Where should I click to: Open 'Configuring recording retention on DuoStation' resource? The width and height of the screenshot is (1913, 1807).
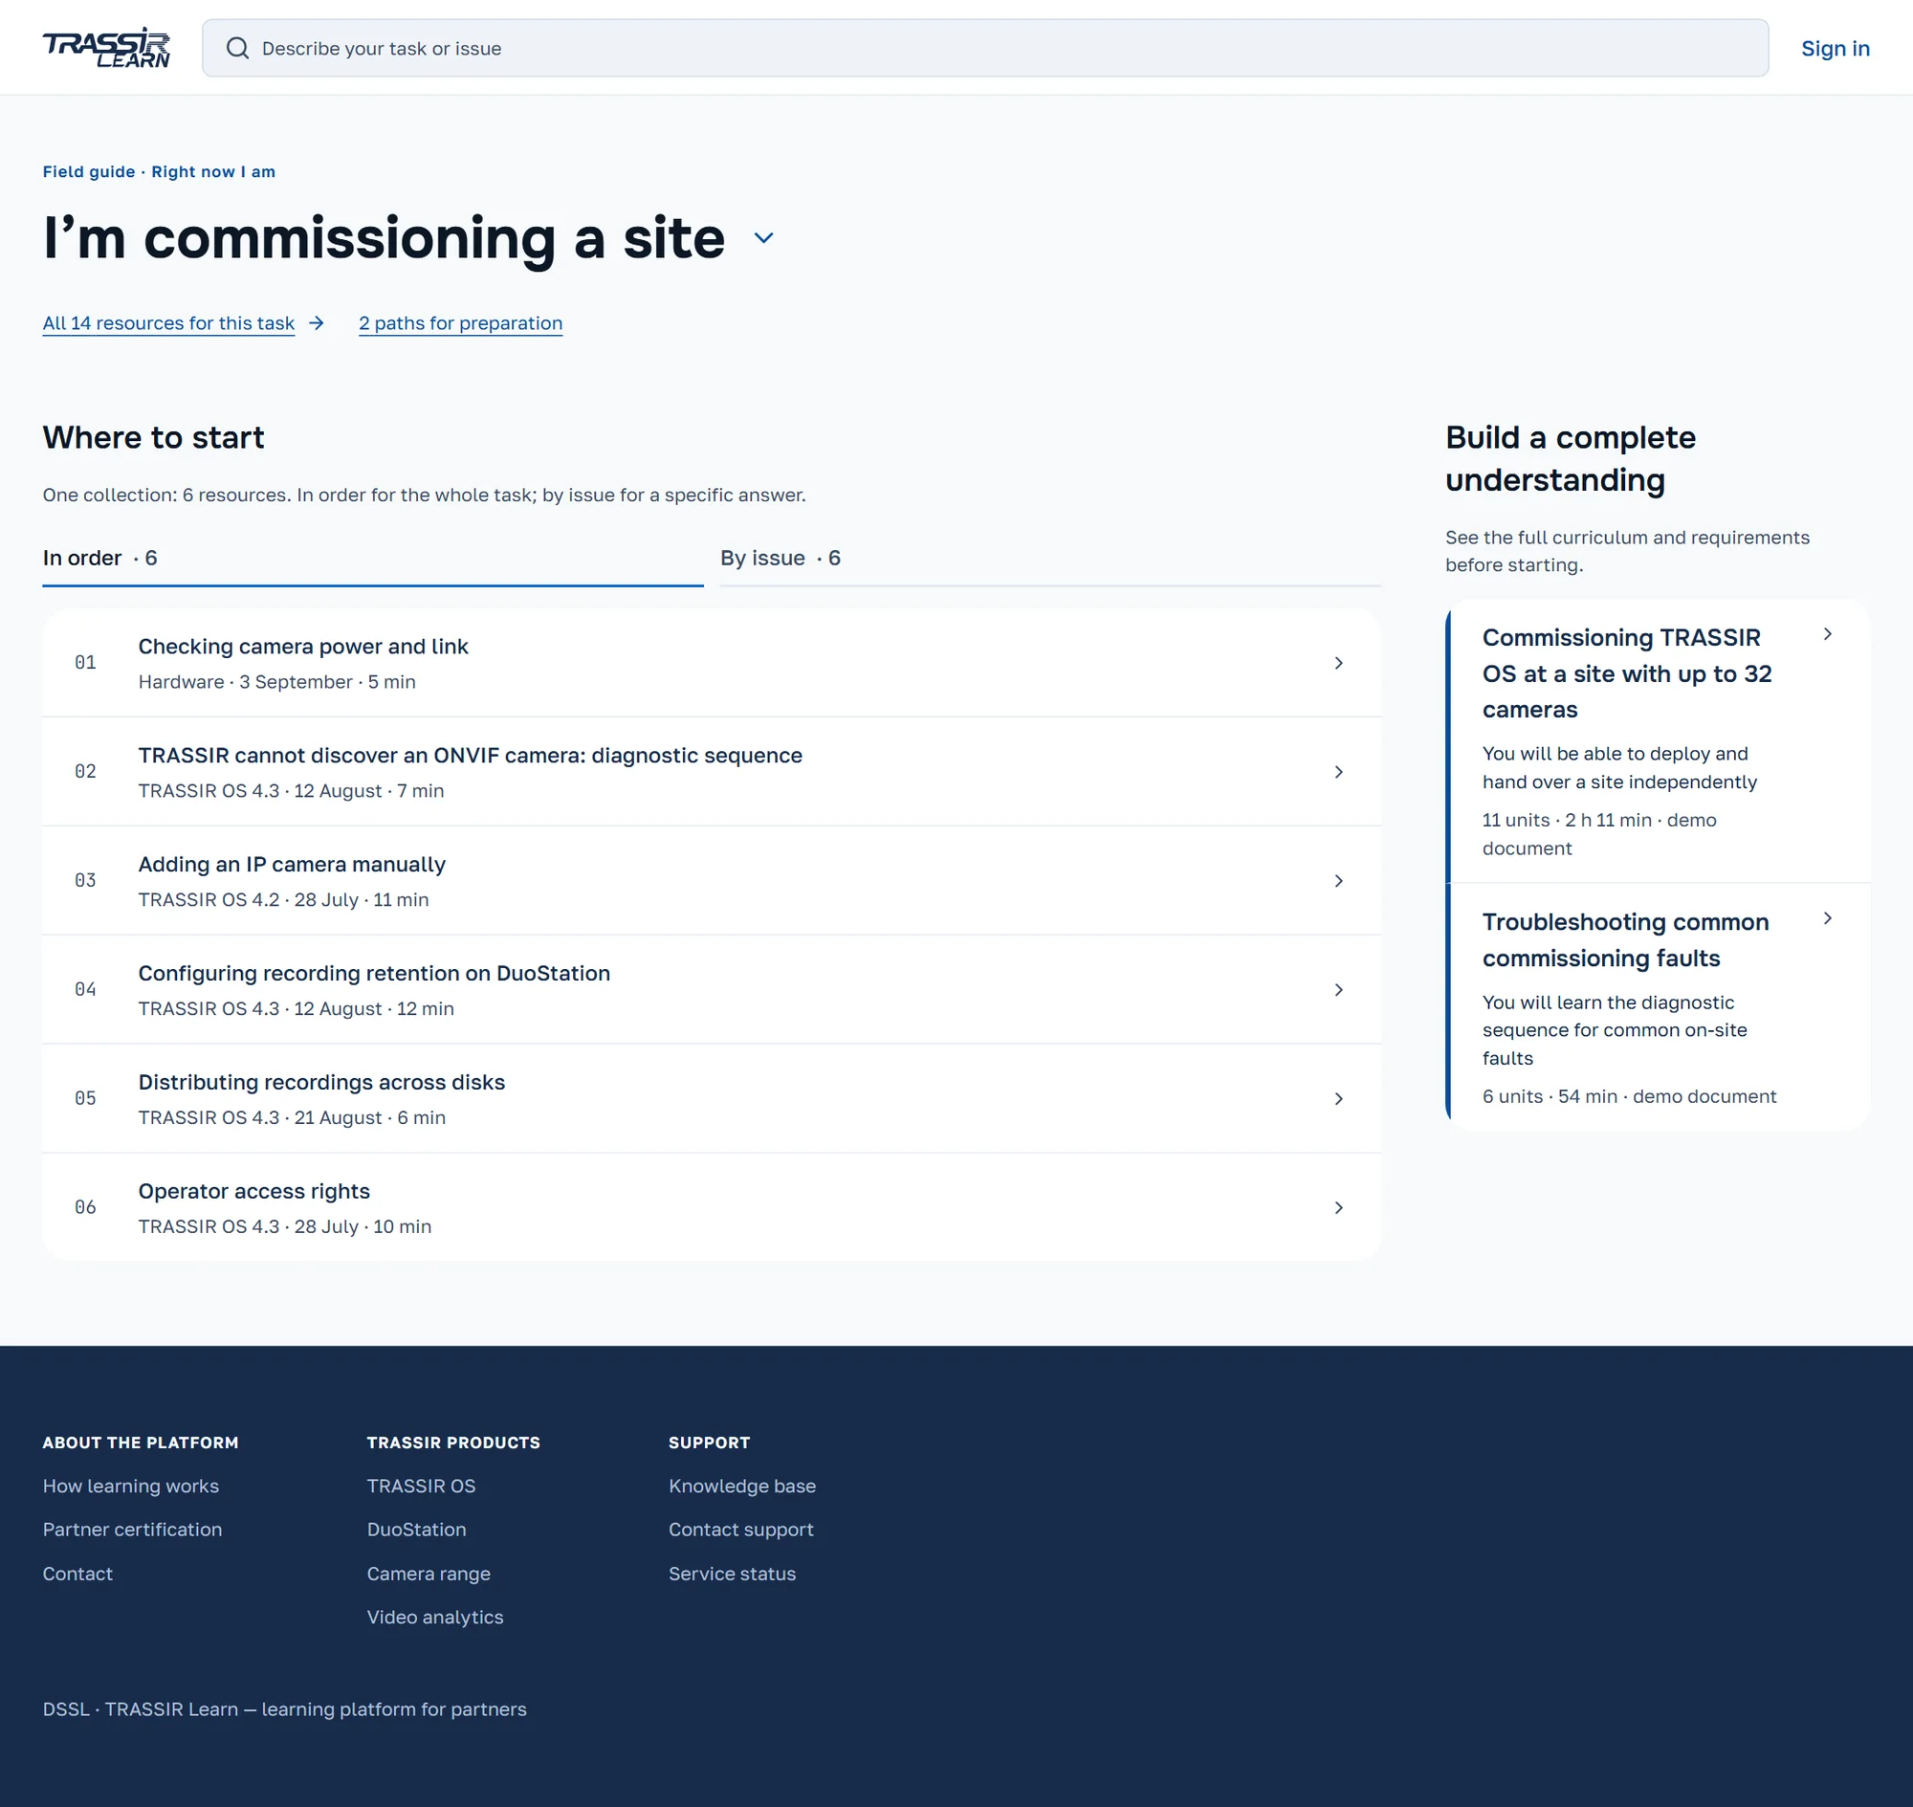tap(712, 989)
